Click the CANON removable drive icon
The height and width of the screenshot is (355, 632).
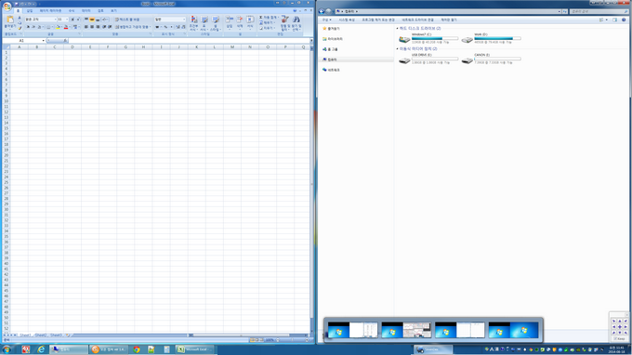click(467, 60)
